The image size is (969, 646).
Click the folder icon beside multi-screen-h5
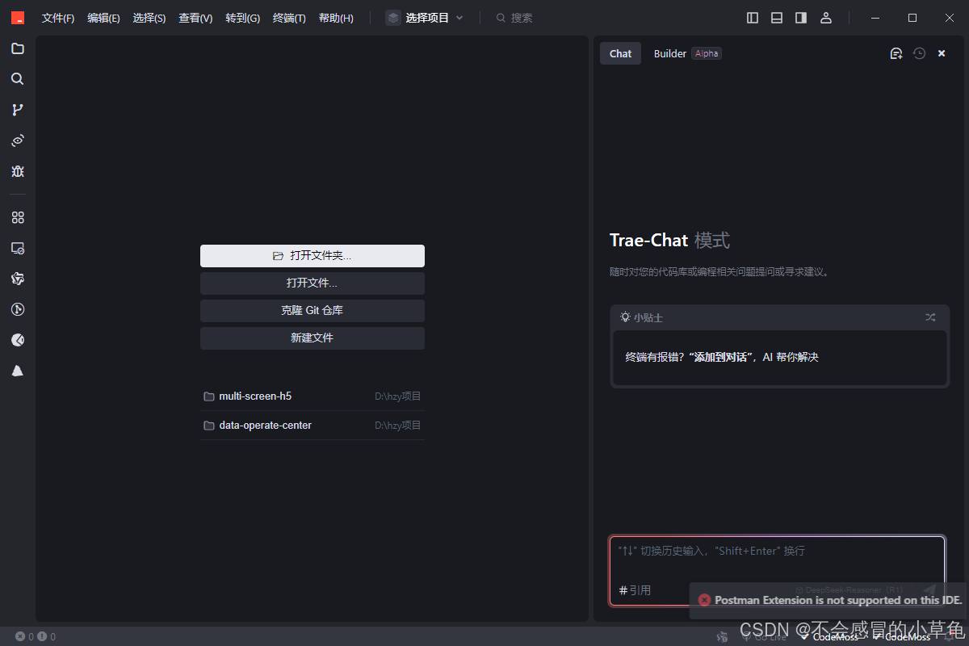(209, 396)
